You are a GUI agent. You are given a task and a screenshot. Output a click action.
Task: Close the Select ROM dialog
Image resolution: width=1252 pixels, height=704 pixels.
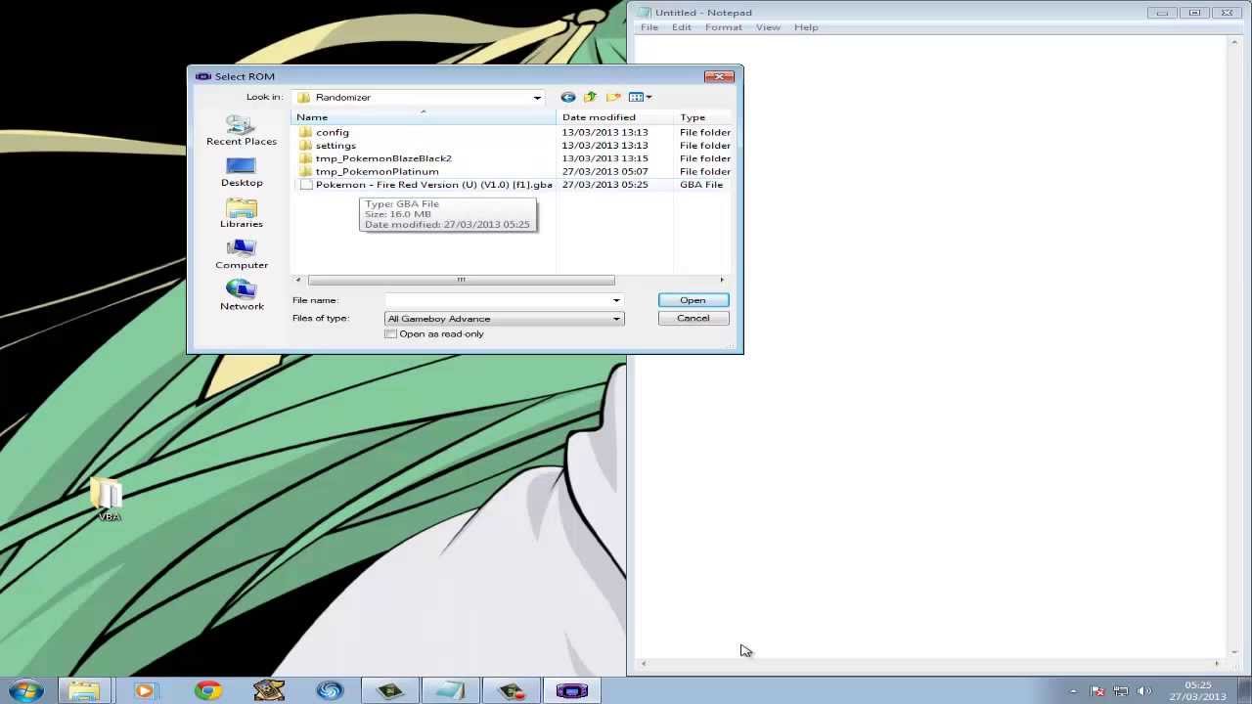720,76
